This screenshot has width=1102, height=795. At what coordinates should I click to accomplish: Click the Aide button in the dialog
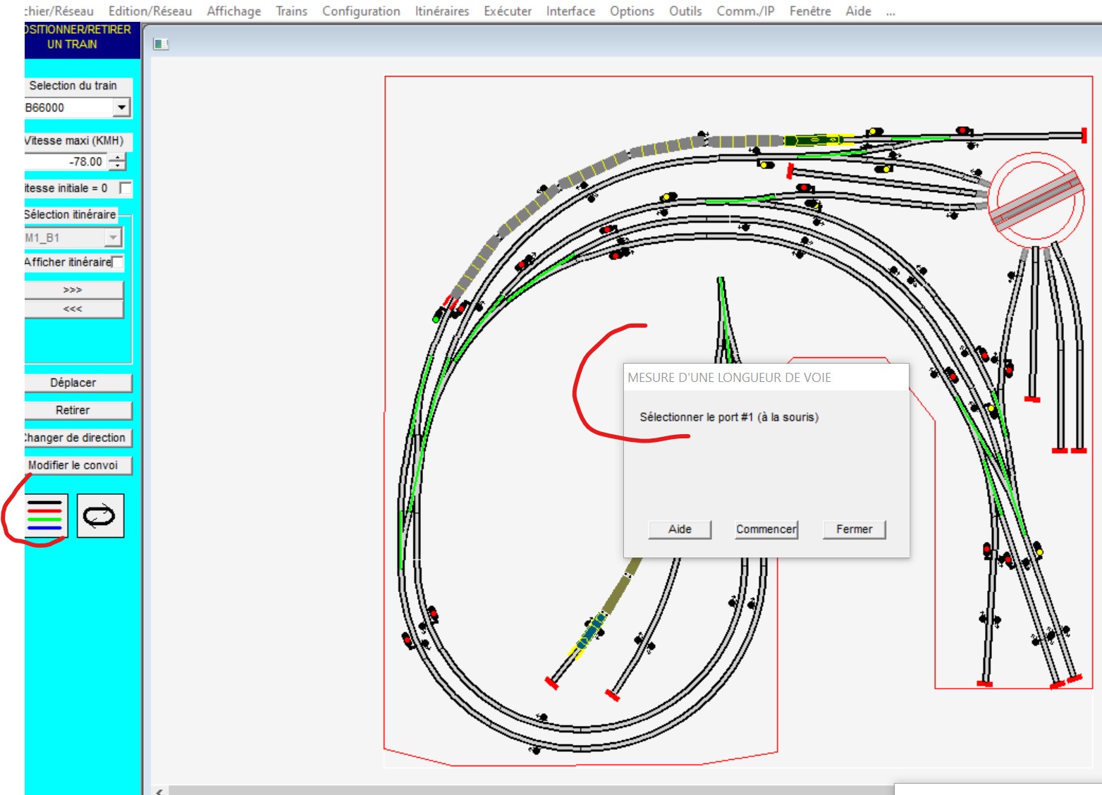tap(680, 529)
